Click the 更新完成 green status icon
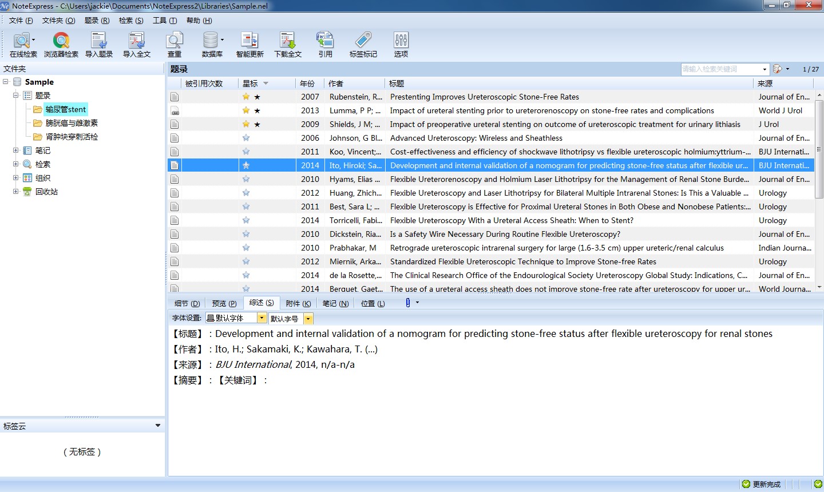Screen dimensions: 824x492 (746, 484)
